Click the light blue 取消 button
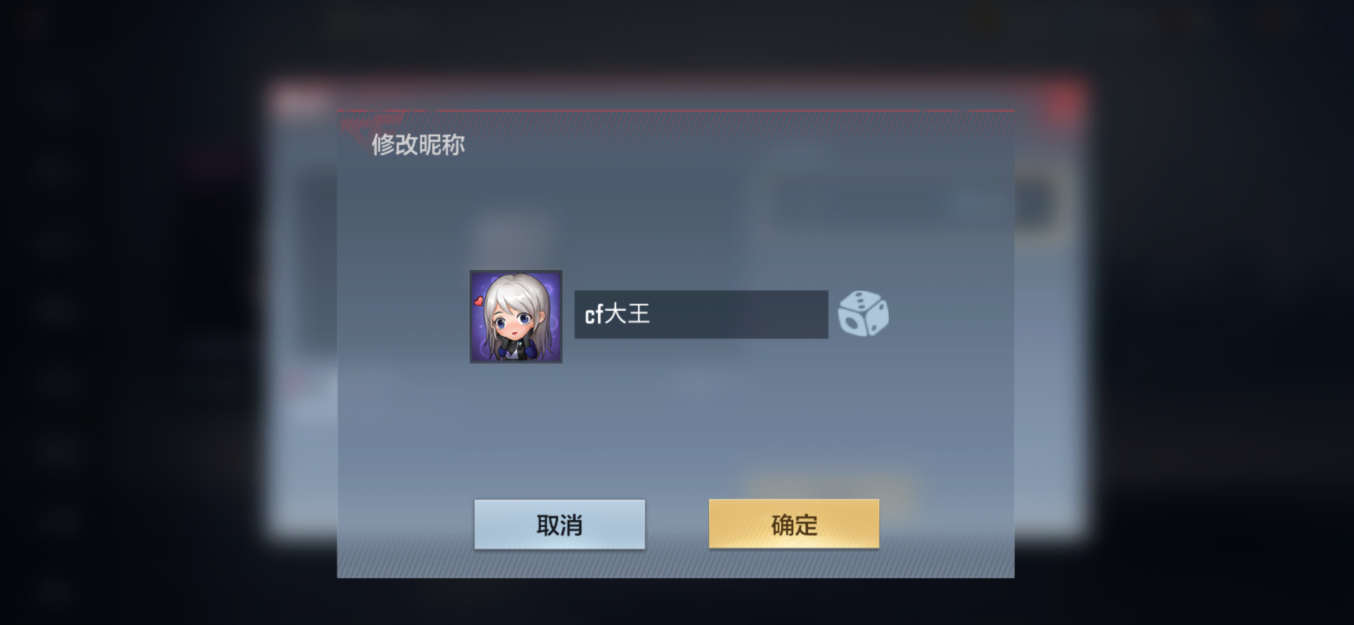Image resolution: width=1354 pixels, height=625 pixels. [560, 524]
